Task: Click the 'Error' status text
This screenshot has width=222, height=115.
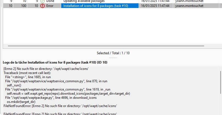Action: point(50,6)
